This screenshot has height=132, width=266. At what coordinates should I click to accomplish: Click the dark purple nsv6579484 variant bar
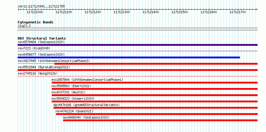(x=137, y=45)
